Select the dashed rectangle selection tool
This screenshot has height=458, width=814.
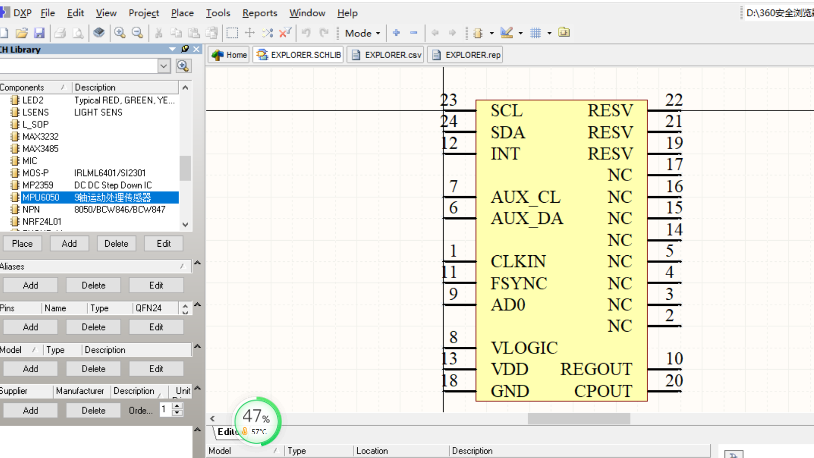[232, 33]
